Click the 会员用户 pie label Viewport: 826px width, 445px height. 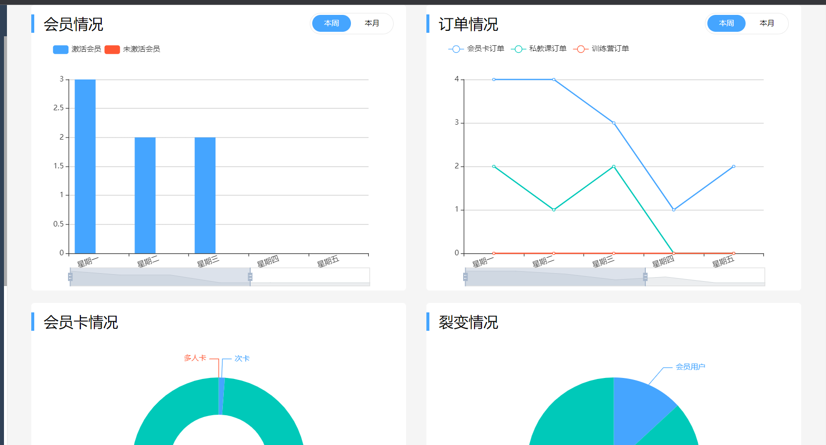click(690, 367)
